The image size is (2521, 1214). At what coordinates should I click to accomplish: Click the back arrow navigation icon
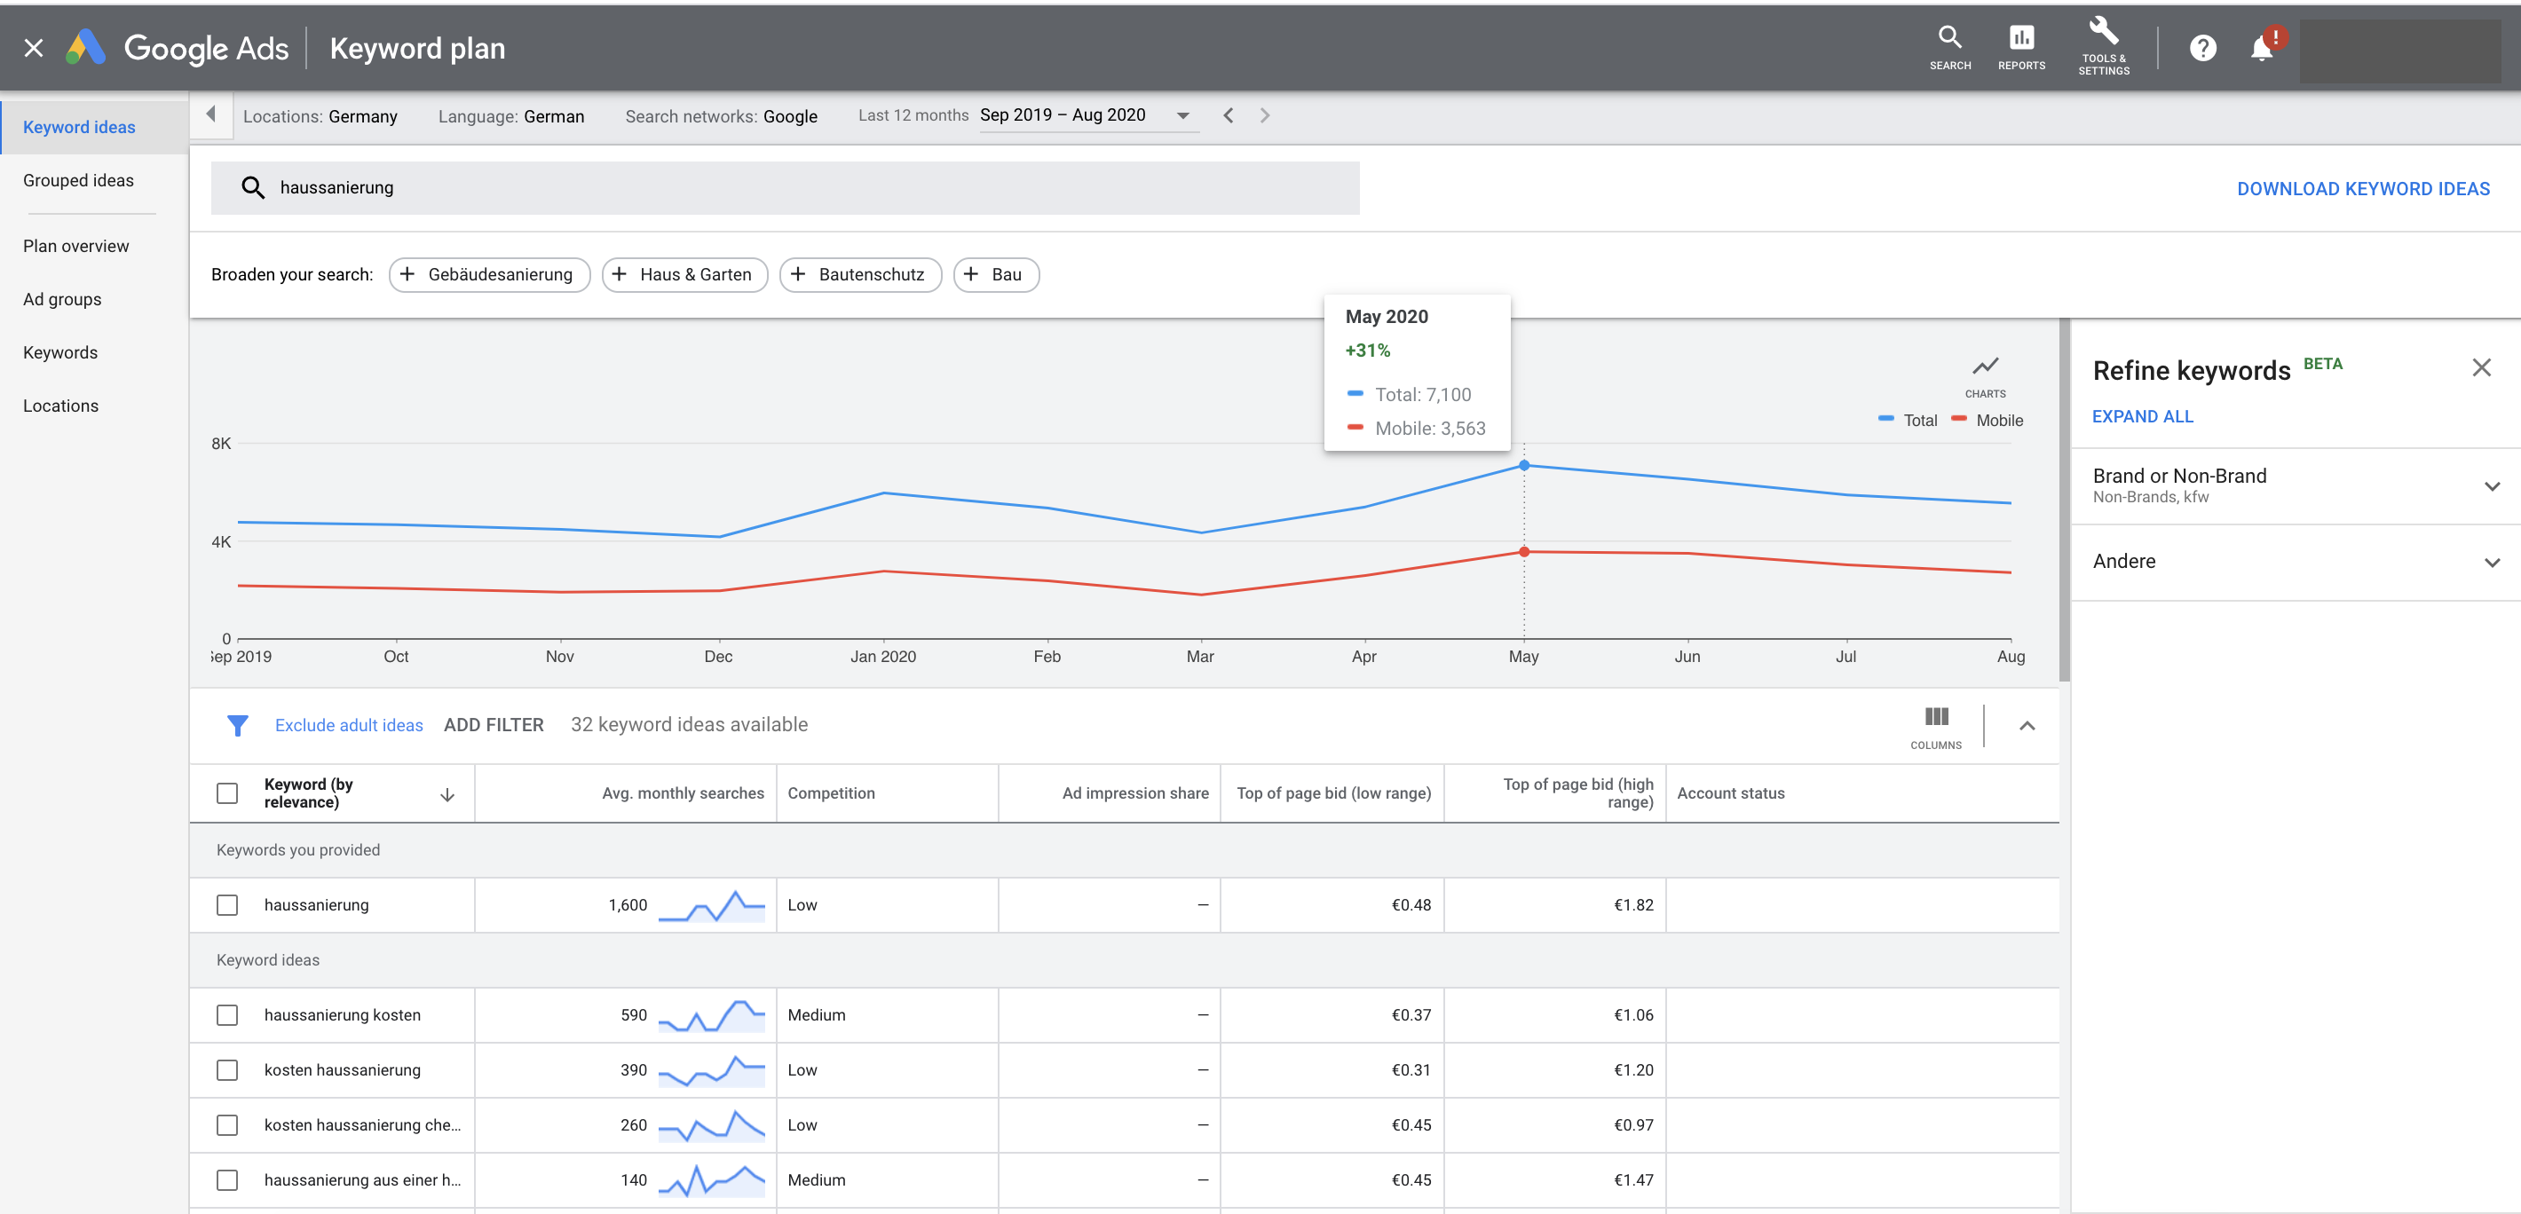pyautogui.click(x=209, y=113)
